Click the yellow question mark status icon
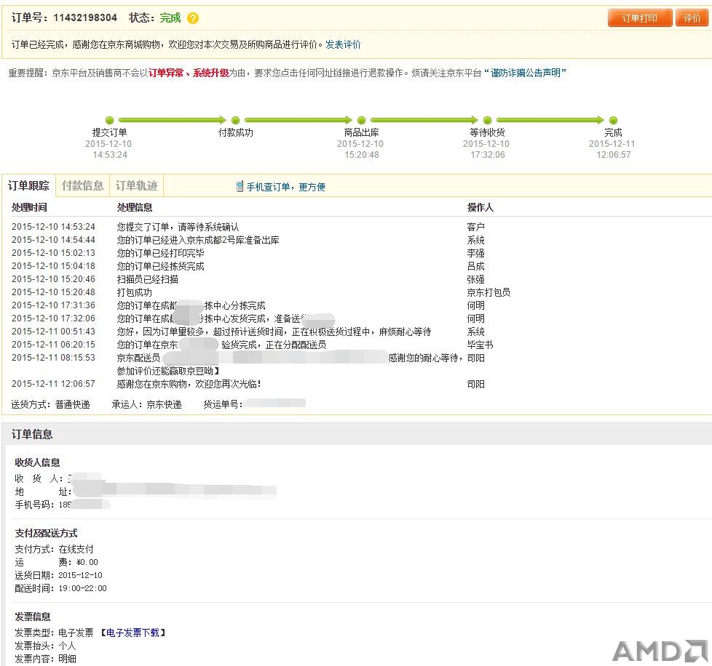Image resolution: width=712 pixels, height=666 pixels. coord(193,18)
